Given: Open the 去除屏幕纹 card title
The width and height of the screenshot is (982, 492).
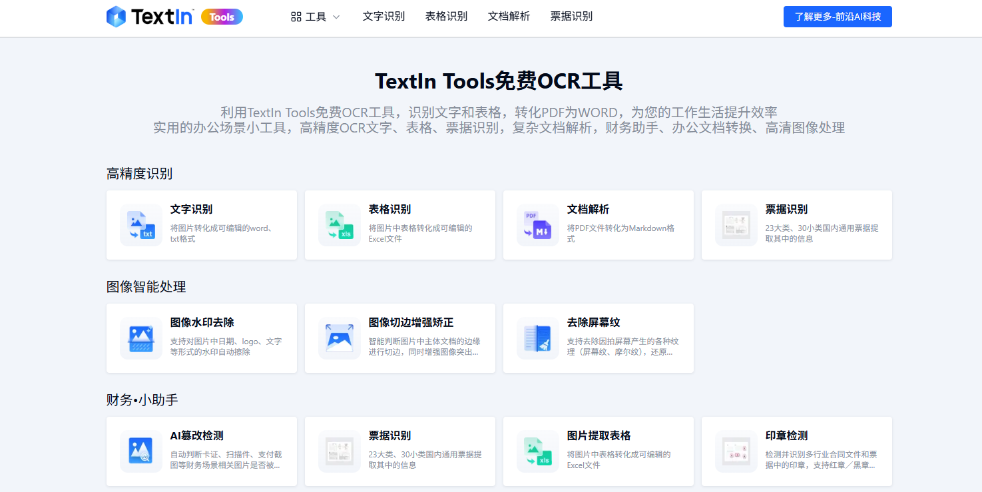Looking at the screenshot, I should pos(594,322).
